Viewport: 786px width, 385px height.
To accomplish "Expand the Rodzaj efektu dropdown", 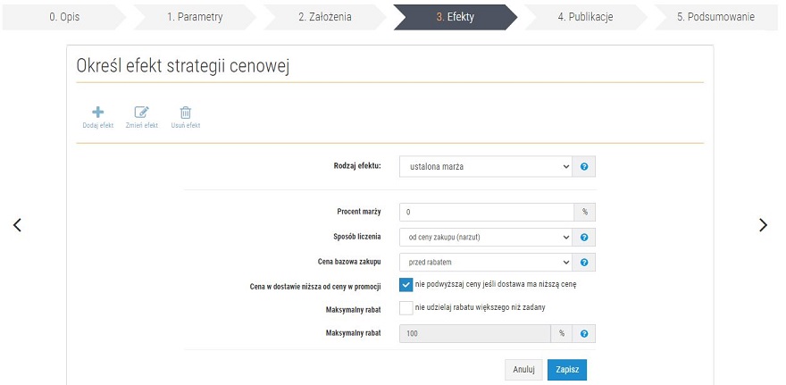I will click(x=486, y=166).
